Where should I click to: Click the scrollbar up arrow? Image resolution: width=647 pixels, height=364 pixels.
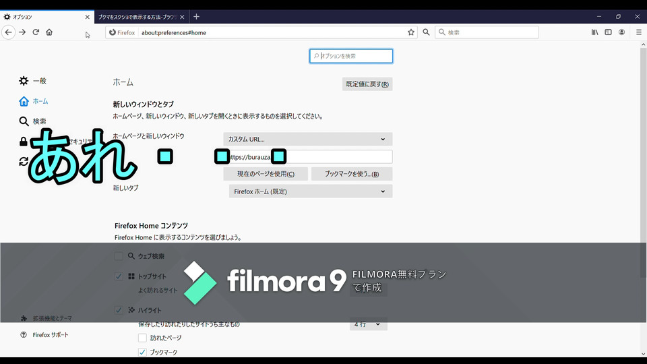coord(643,44)
